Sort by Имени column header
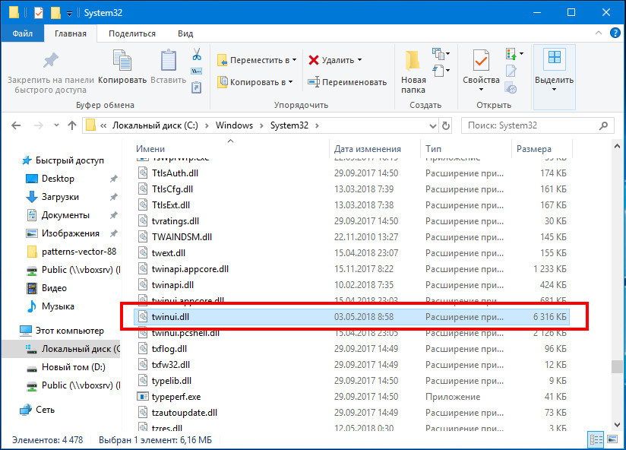 click(x=150, y=149)
